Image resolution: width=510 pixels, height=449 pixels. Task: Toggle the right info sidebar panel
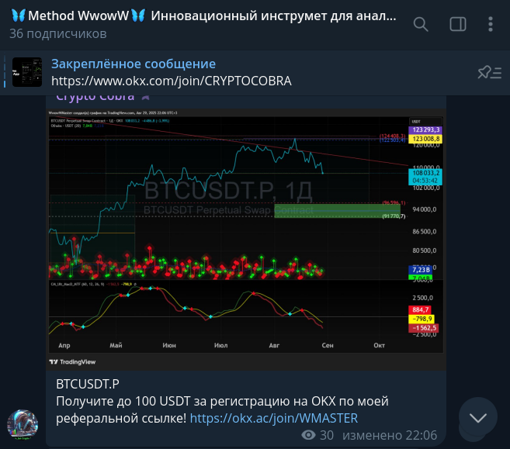tap(457, 24)
